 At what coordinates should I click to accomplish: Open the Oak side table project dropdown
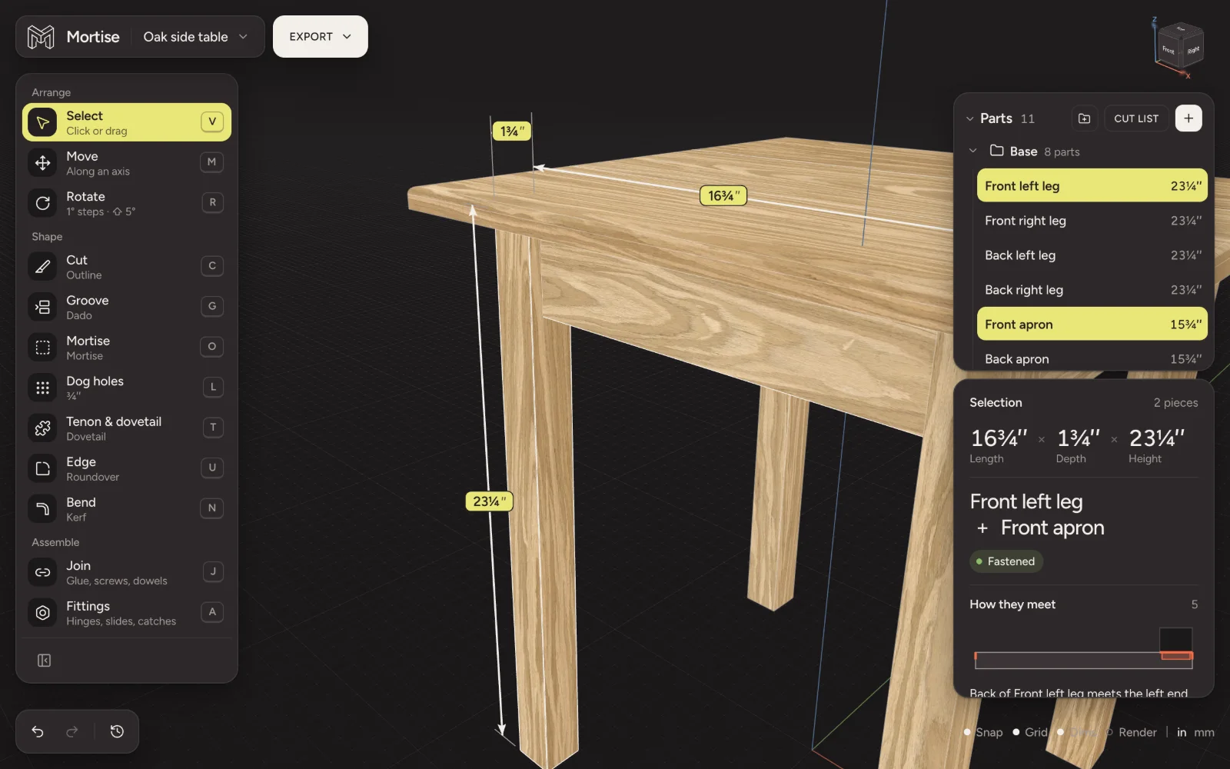196,37
